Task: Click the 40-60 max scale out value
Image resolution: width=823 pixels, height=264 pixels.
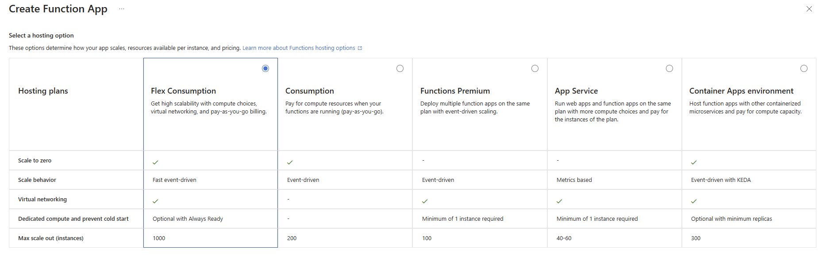Action: [x=564, y=238]
